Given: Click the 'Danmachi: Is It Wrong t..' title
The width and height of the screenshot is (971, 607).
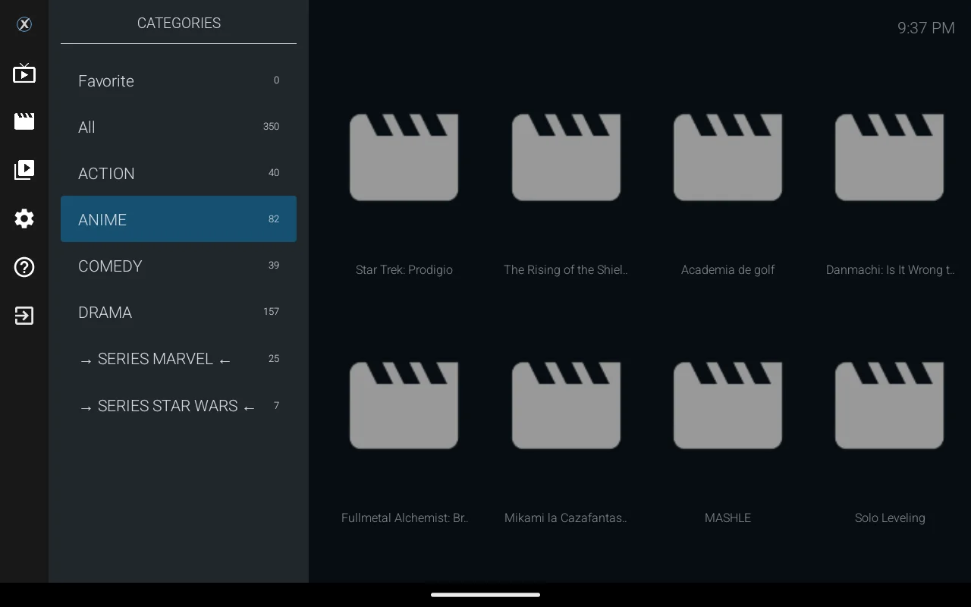Looking at the screenshot, I should point(890,269).
